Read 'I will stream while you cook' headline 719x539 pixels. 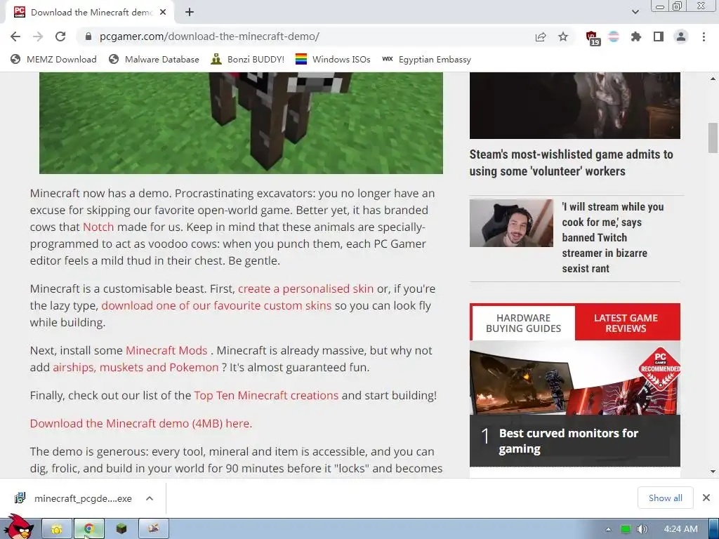pos(613,237)
